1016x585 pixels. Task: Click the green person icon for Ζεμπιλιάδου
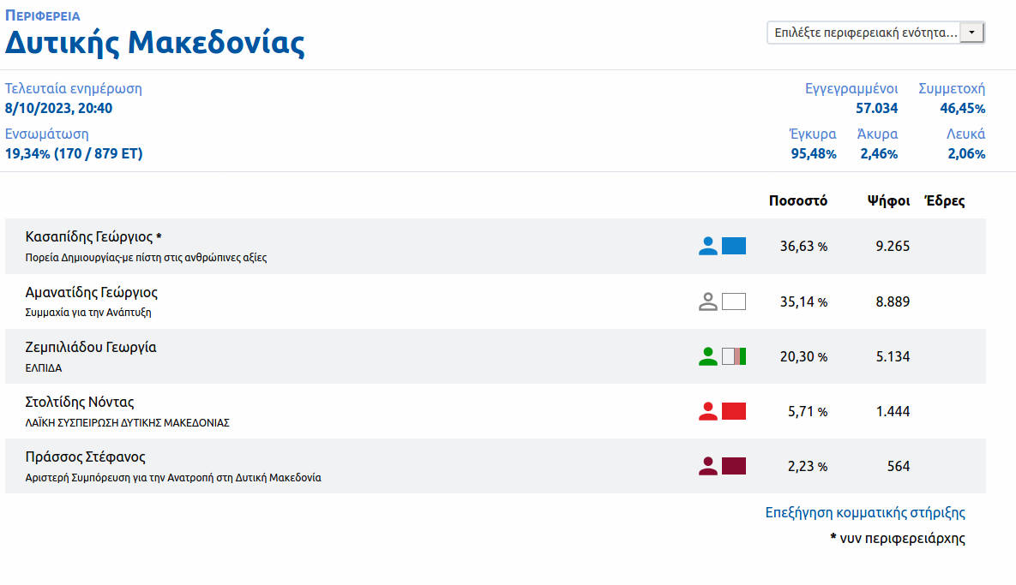[707, 356]
